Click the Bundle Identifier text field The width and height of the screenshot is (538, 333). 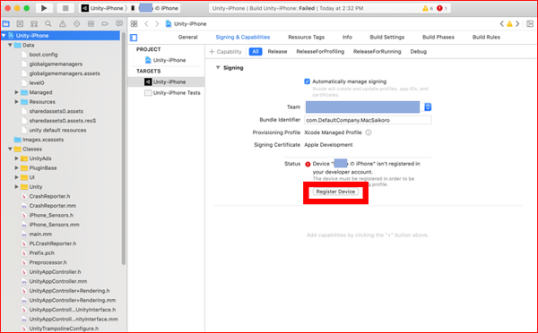[x=368, y=120]
